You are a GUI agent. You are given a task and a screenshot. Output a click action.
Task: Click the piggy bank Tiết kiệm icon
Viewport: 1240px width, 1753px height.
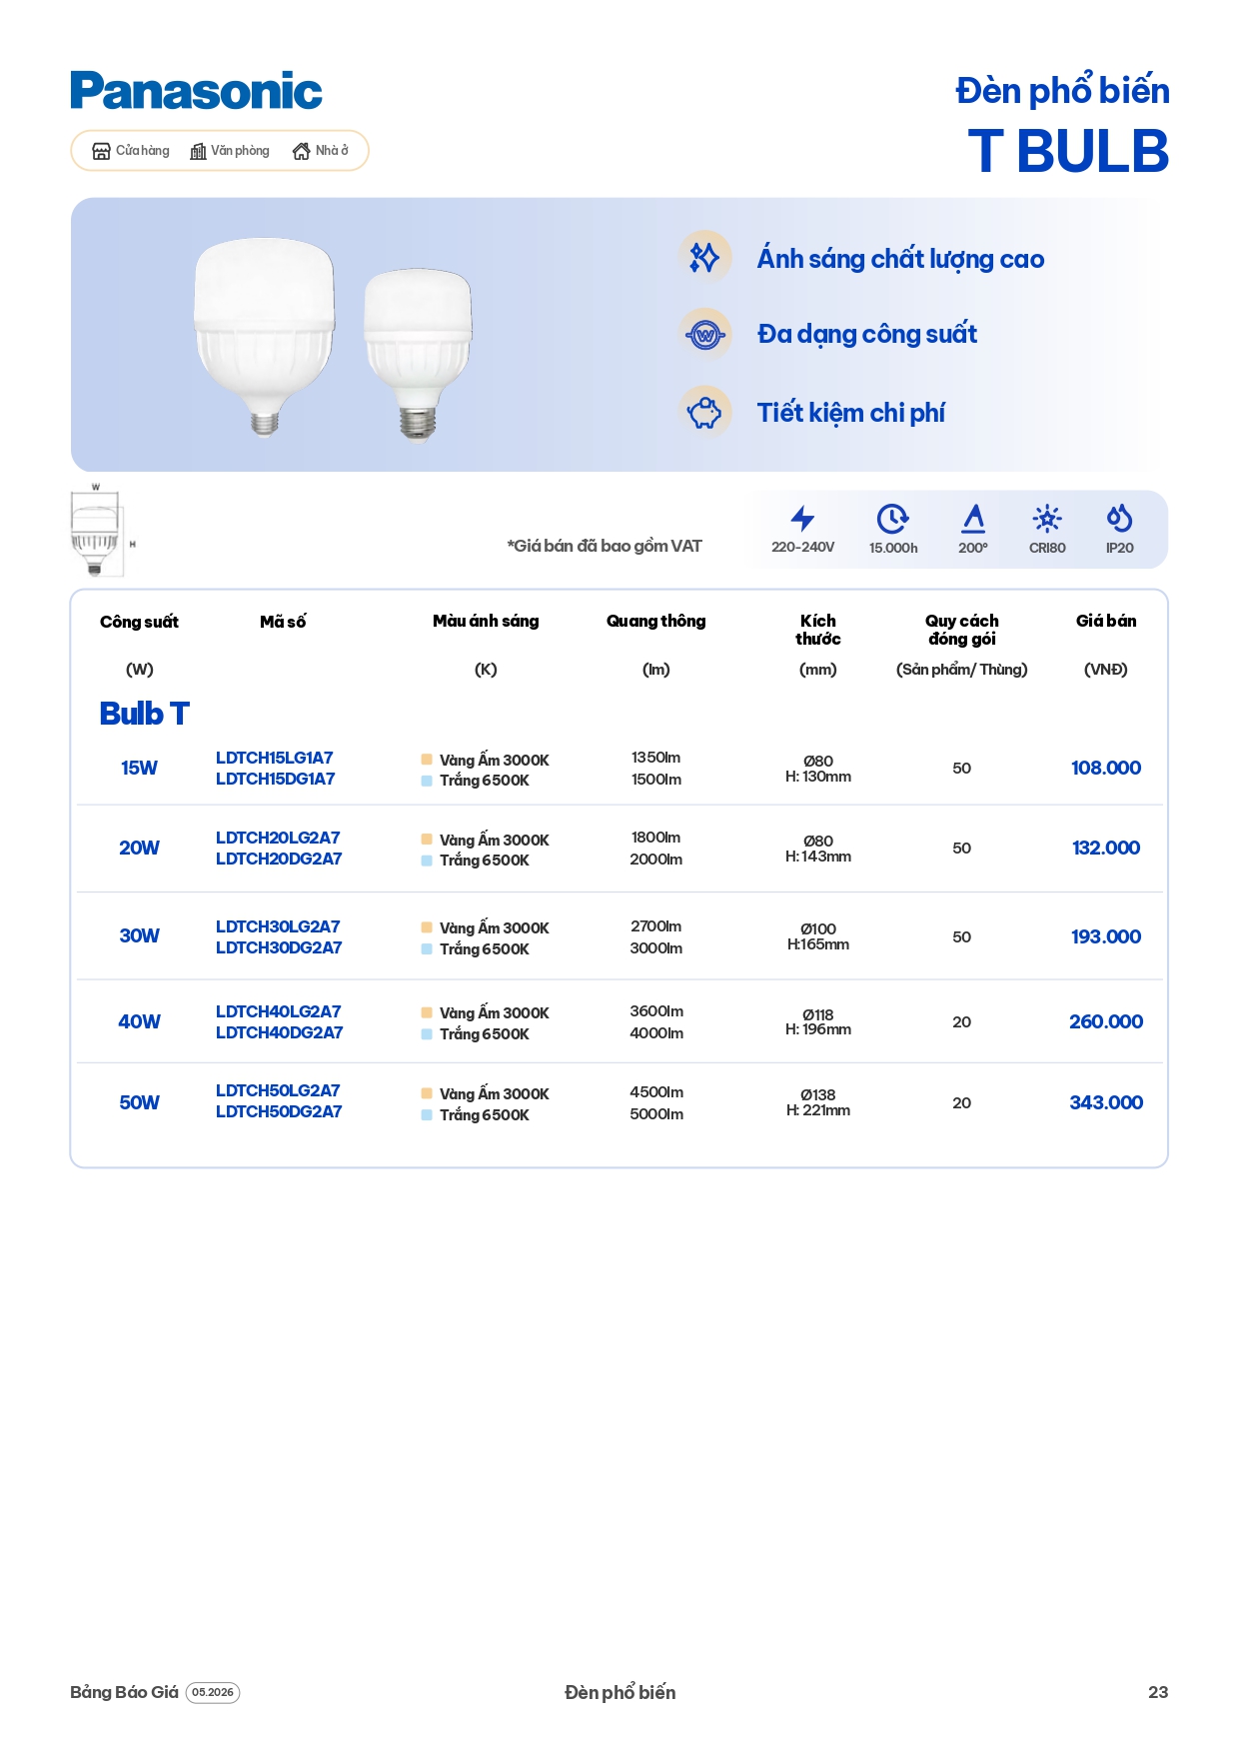point(704,412)
